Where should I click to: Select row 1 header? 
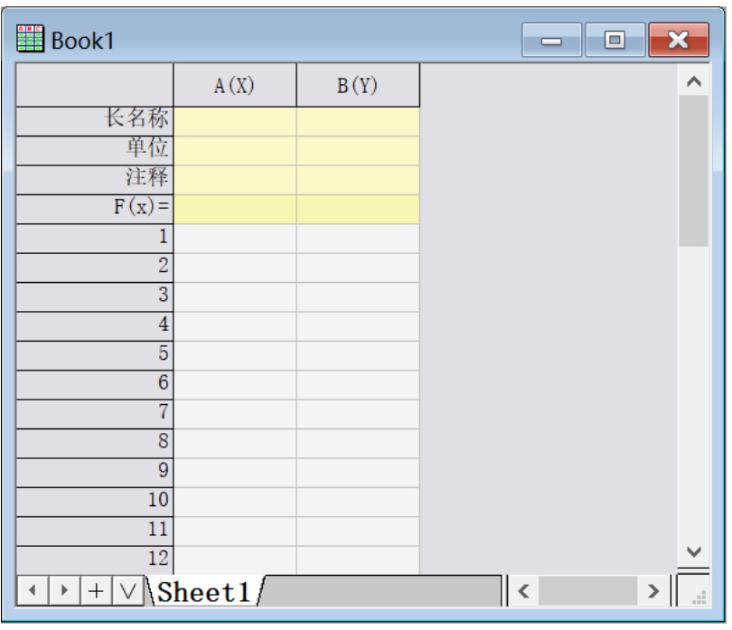[x=95, y=239]
